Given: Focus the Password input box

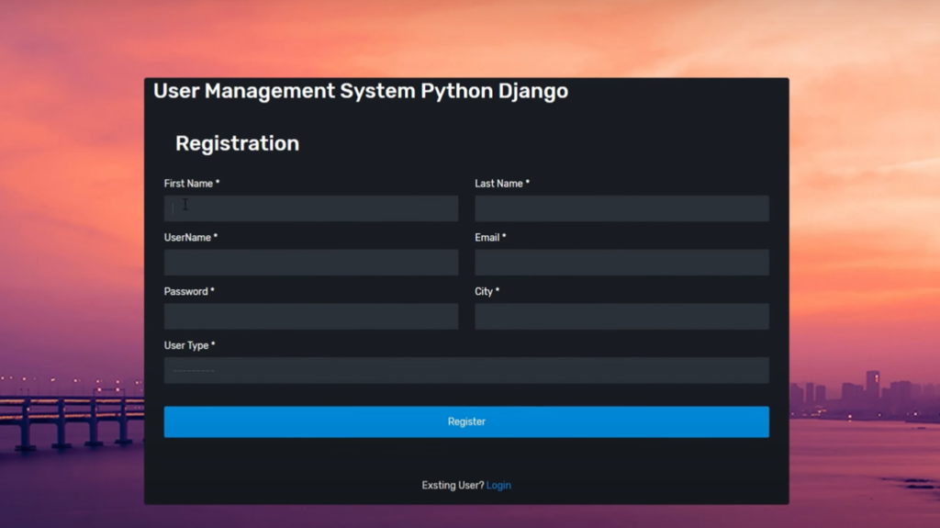Looking at the screenshot, I should [x=311, y=316].
